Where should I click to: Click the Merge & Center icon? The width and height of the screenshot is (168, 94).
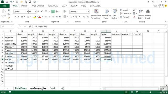[65, 17]
